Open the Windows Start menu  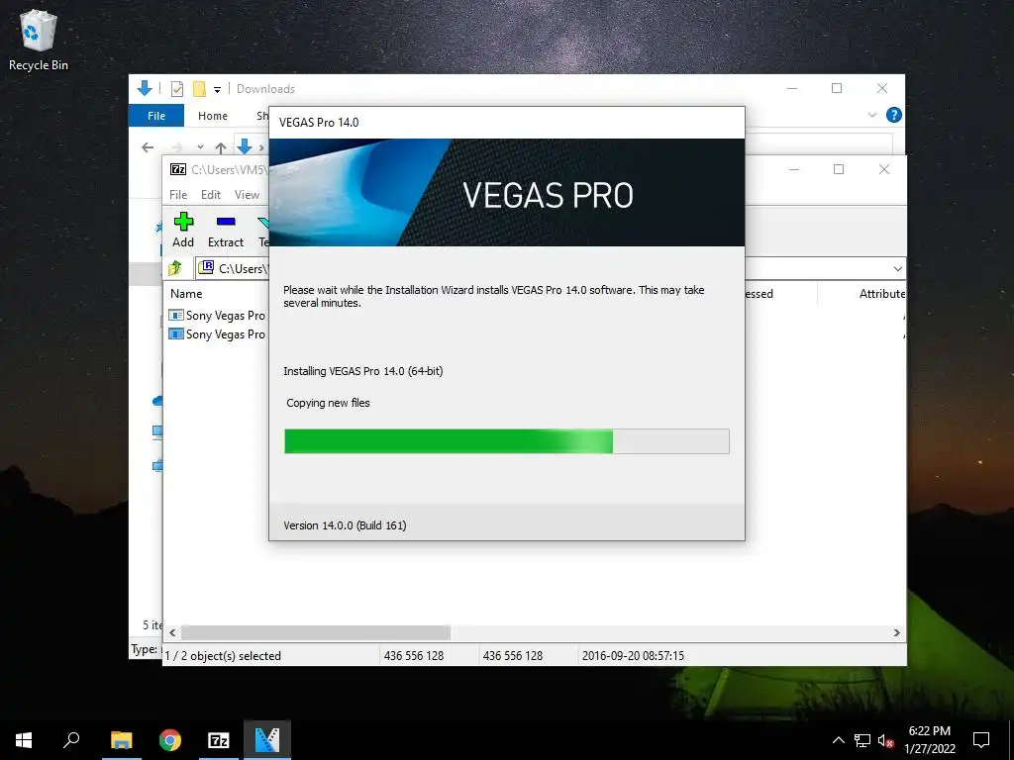(x=24, y=740)
